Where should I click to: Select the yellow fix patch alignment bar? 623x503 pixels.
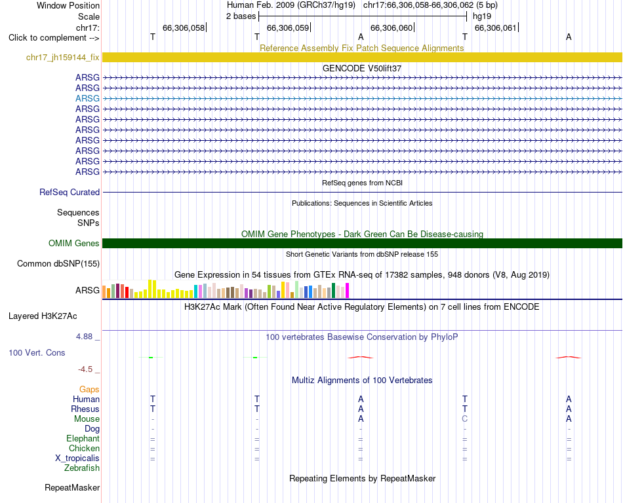(362, 57)
